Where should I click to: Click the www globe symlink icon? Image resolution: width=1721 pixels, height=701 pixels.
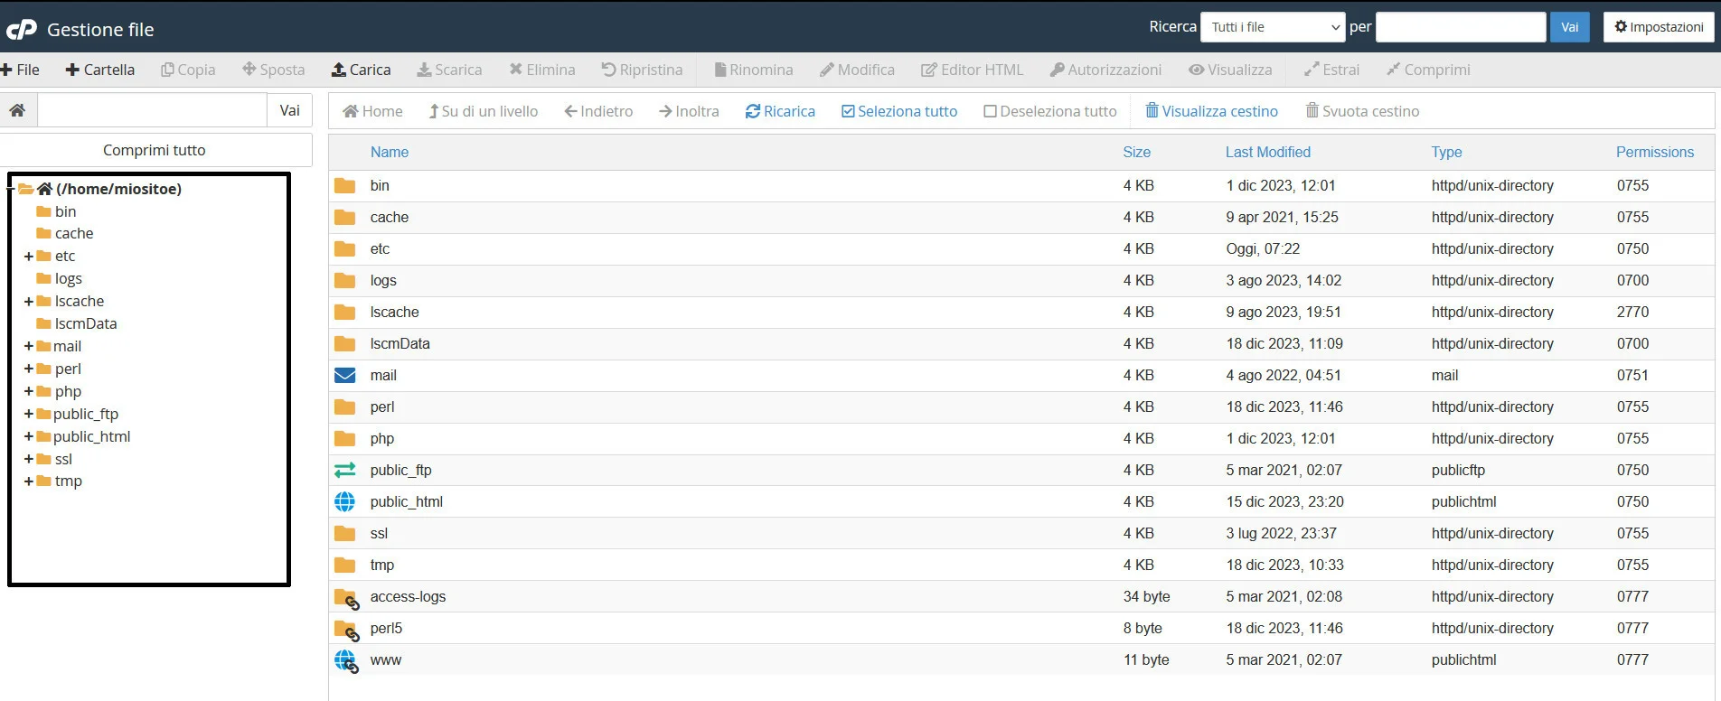coord(347,661)
